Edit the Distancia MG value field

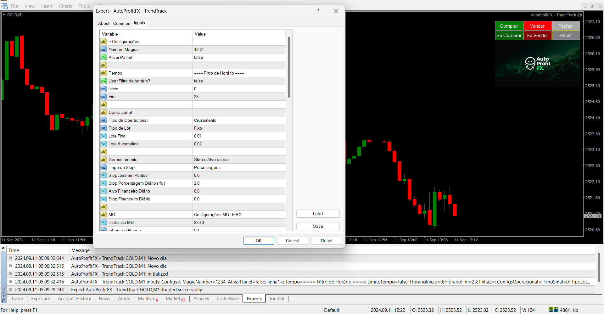239,222
